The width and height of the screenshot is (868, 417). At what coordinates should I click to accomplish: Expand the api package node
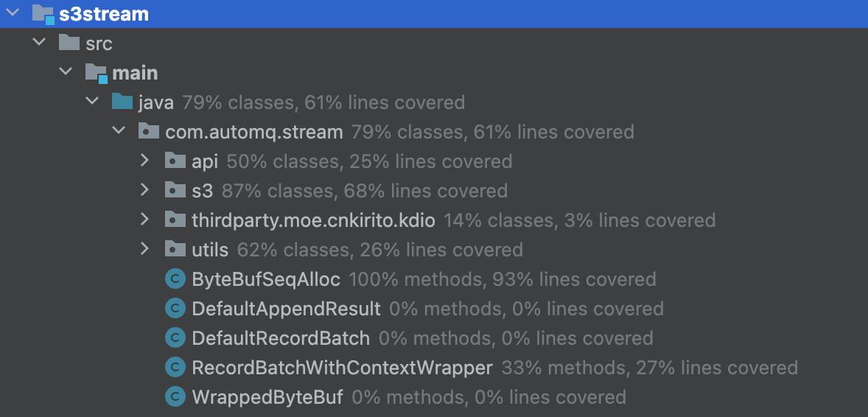pyautogui.click(x=145, y=161)
